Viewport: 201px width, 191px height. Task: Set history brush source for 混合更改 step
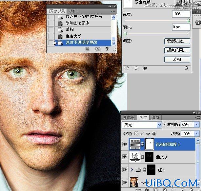click(51, 36)
